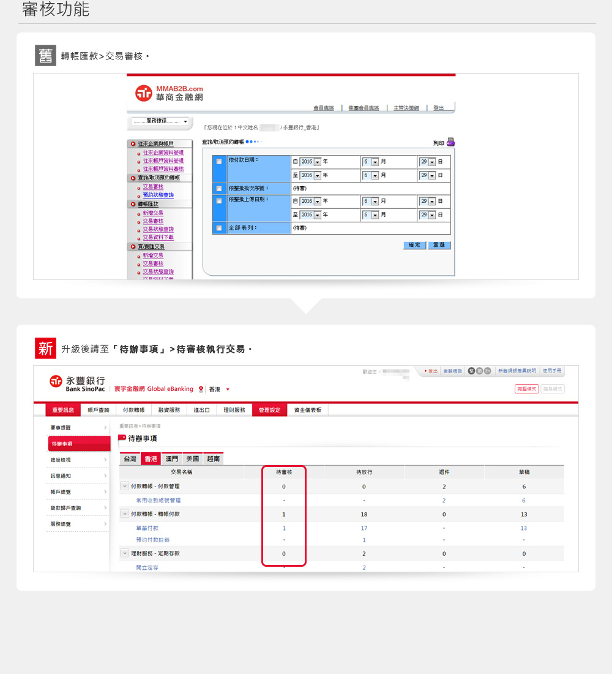This screenshot has width=612, height=674.
Task: Select the 繁 language circle icon
Action: point(471,371)
